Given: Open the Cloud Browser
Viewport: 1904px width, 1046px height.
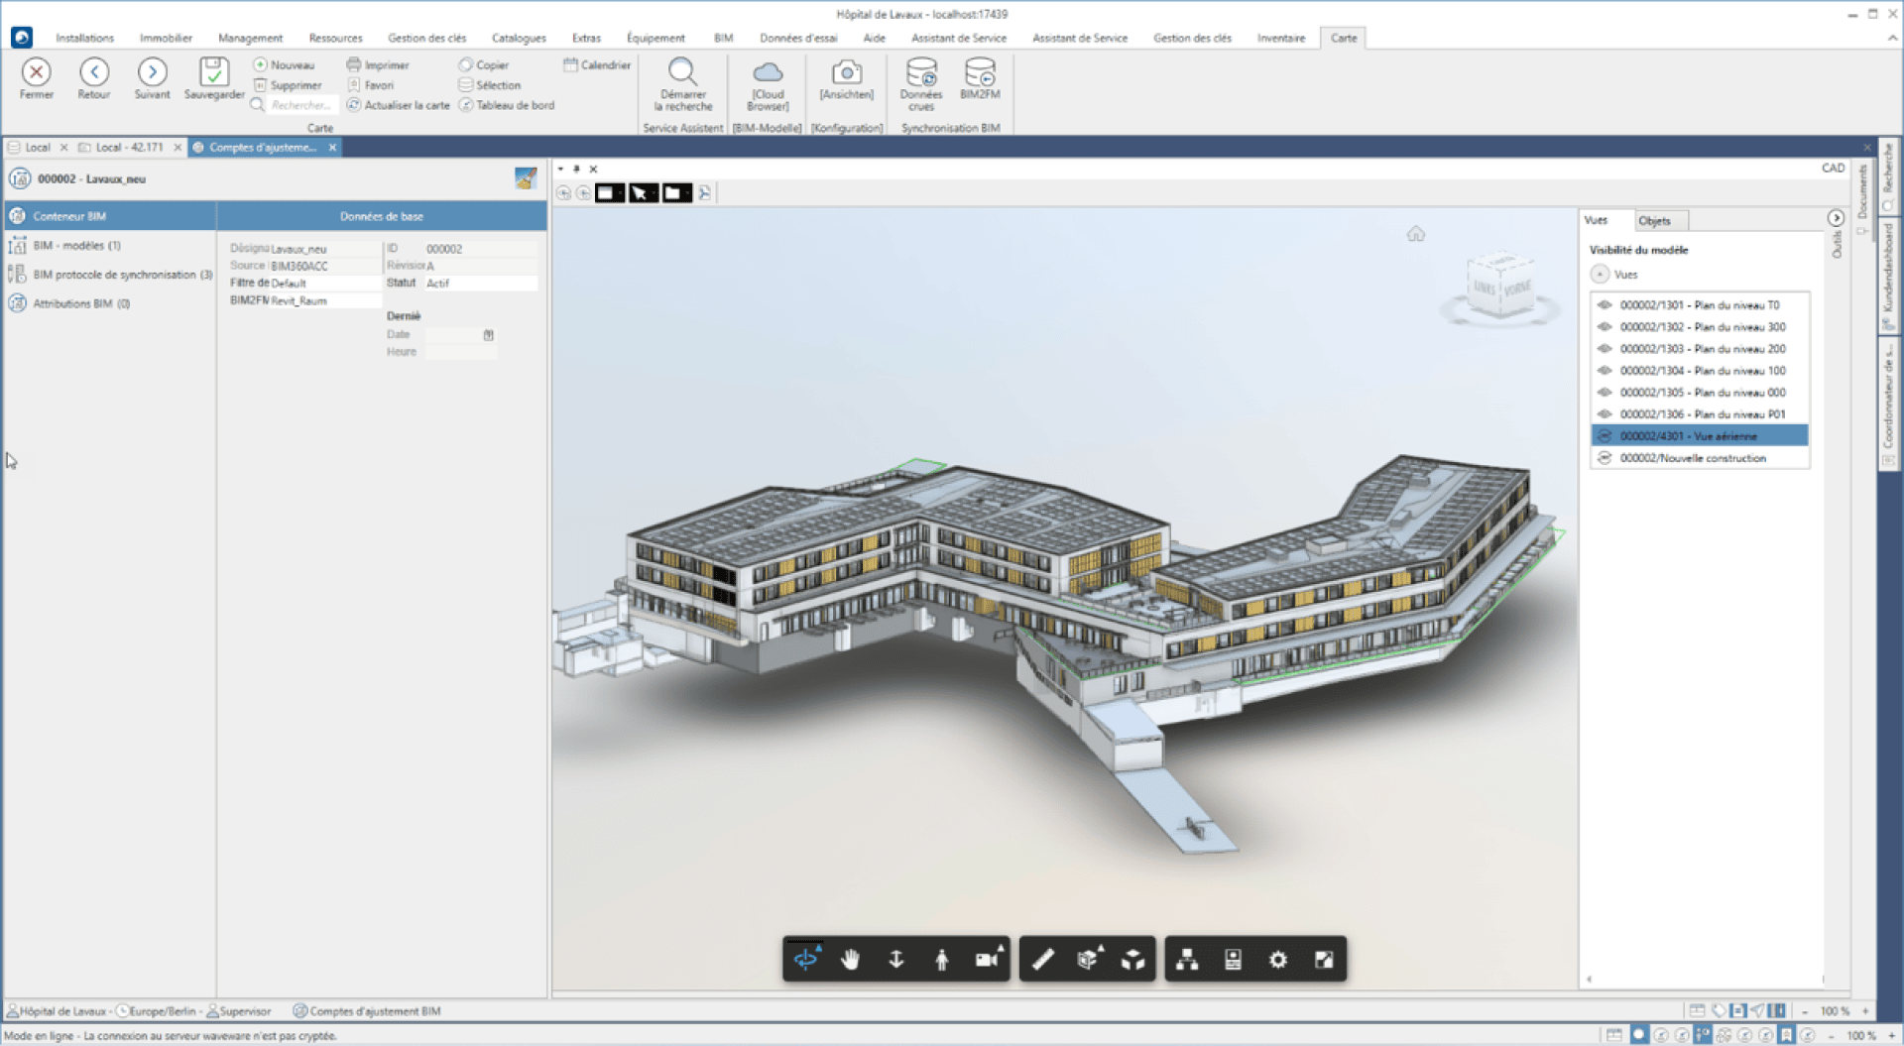Looking at the screenshot, I should point(768,84).
